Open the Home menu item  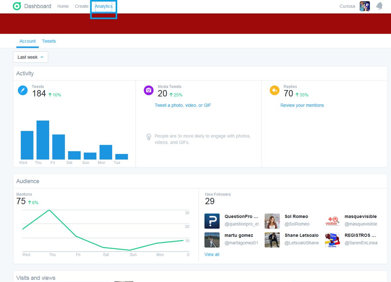click(x=63, y=6)
